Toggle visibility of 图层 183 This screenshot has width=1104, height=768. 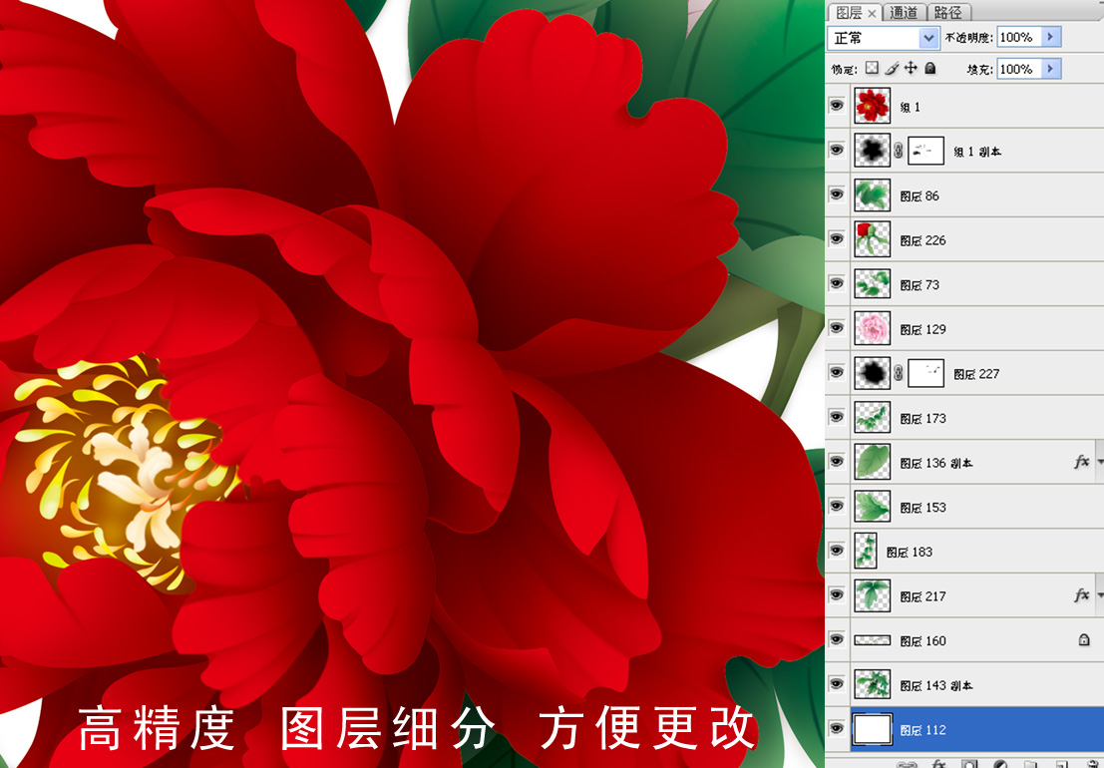[x=837, y=550]
